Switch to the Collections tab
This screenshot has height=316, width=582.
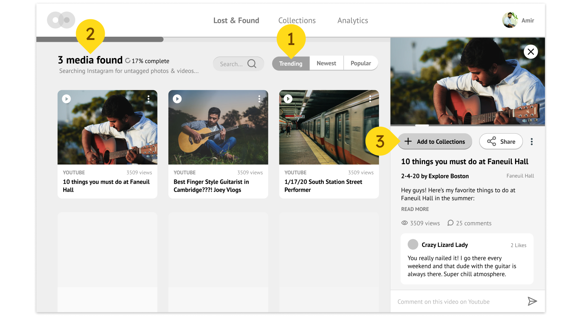coord(297,21)
